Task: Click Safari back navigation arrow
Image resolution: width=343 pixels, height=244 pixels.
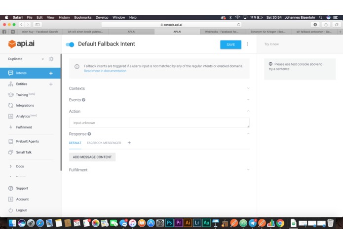Action: click(21, 25)
